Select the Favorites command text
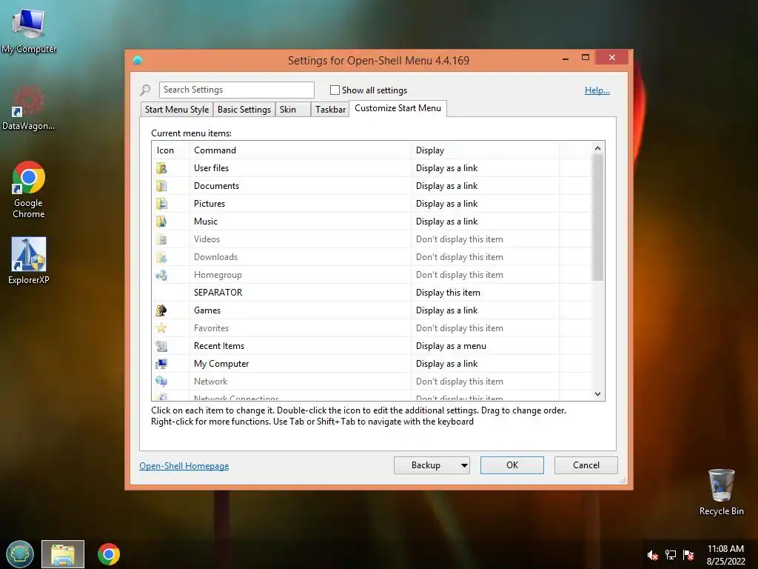Image resolution: width=758 pixels, height=569 pixels. 211,328
